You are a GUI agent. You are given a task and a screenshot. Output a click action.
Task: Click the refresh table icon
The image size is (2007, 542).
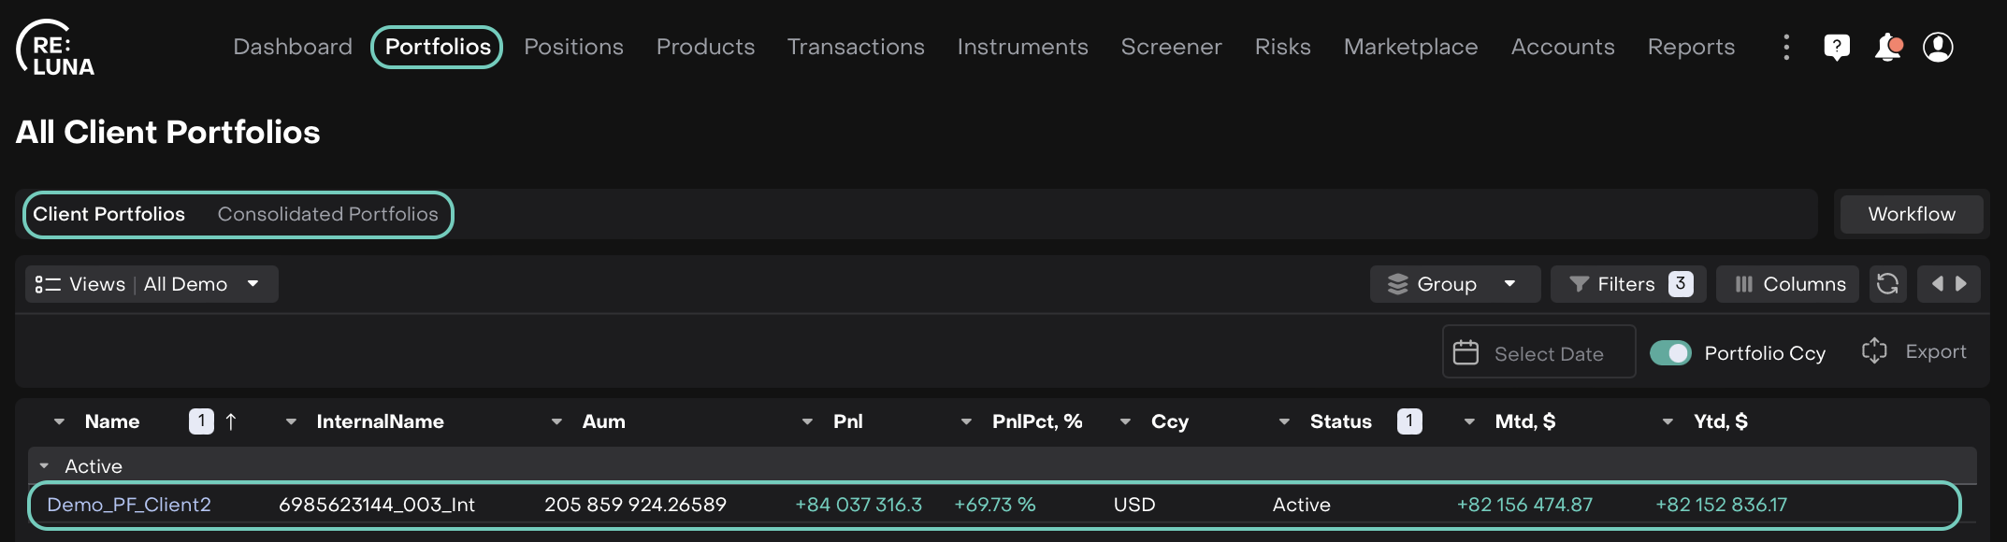click(x=1887, y=284)
